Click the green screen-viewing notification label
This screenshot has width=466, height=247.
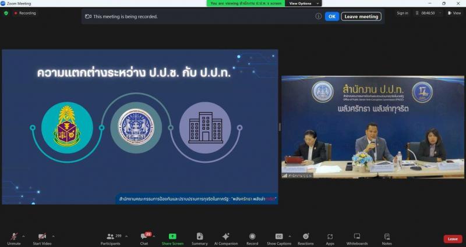pos(246,3)
